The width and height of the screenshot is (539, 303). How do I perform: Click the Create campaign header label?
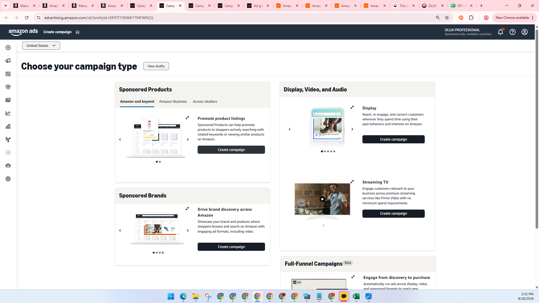pyautogui.click(x=58, y=32)
